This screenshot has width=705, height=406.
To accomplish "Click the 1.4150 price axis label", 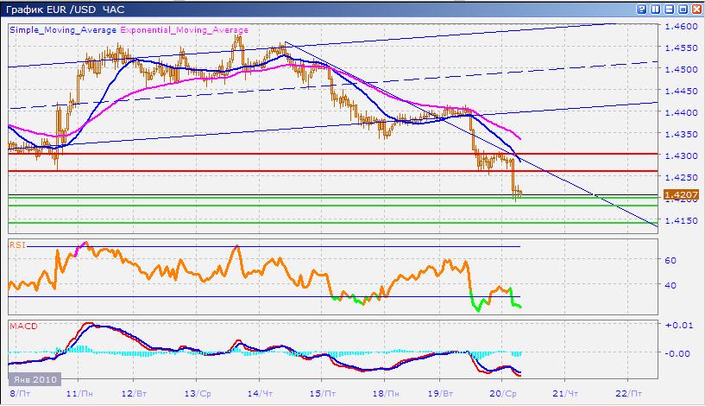I will click(683, 222).
